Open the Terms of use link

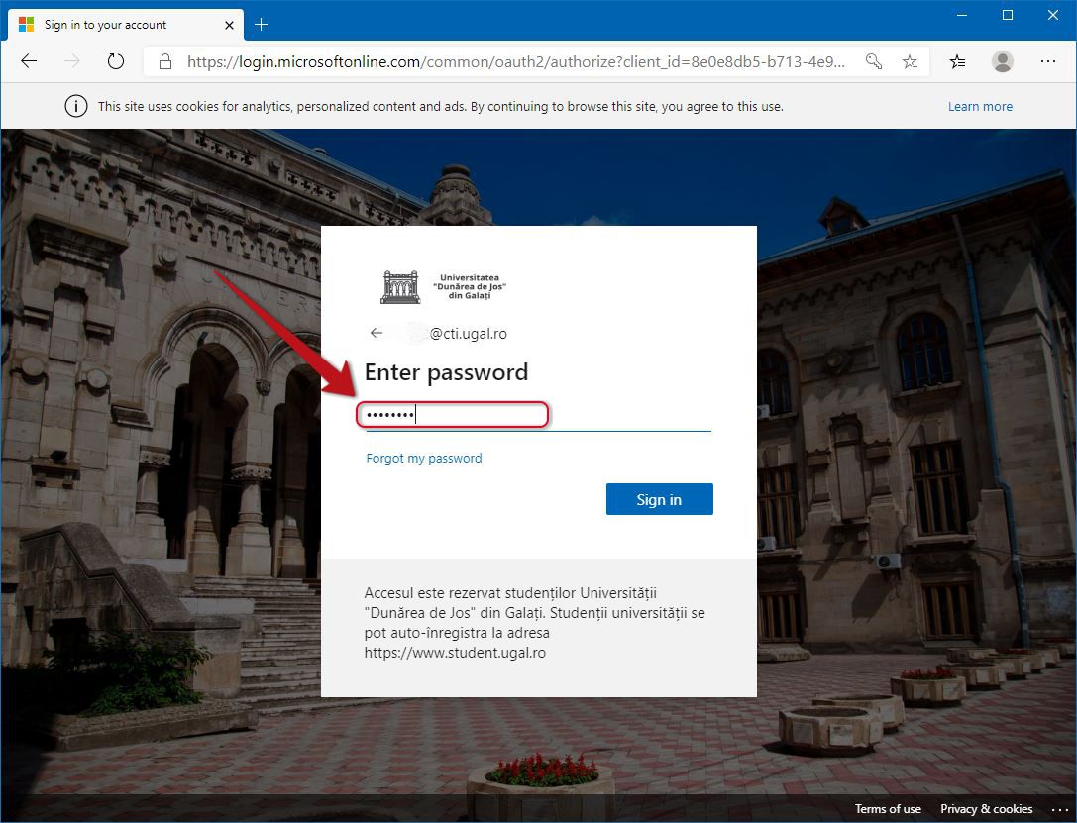[x=888, y=808]
